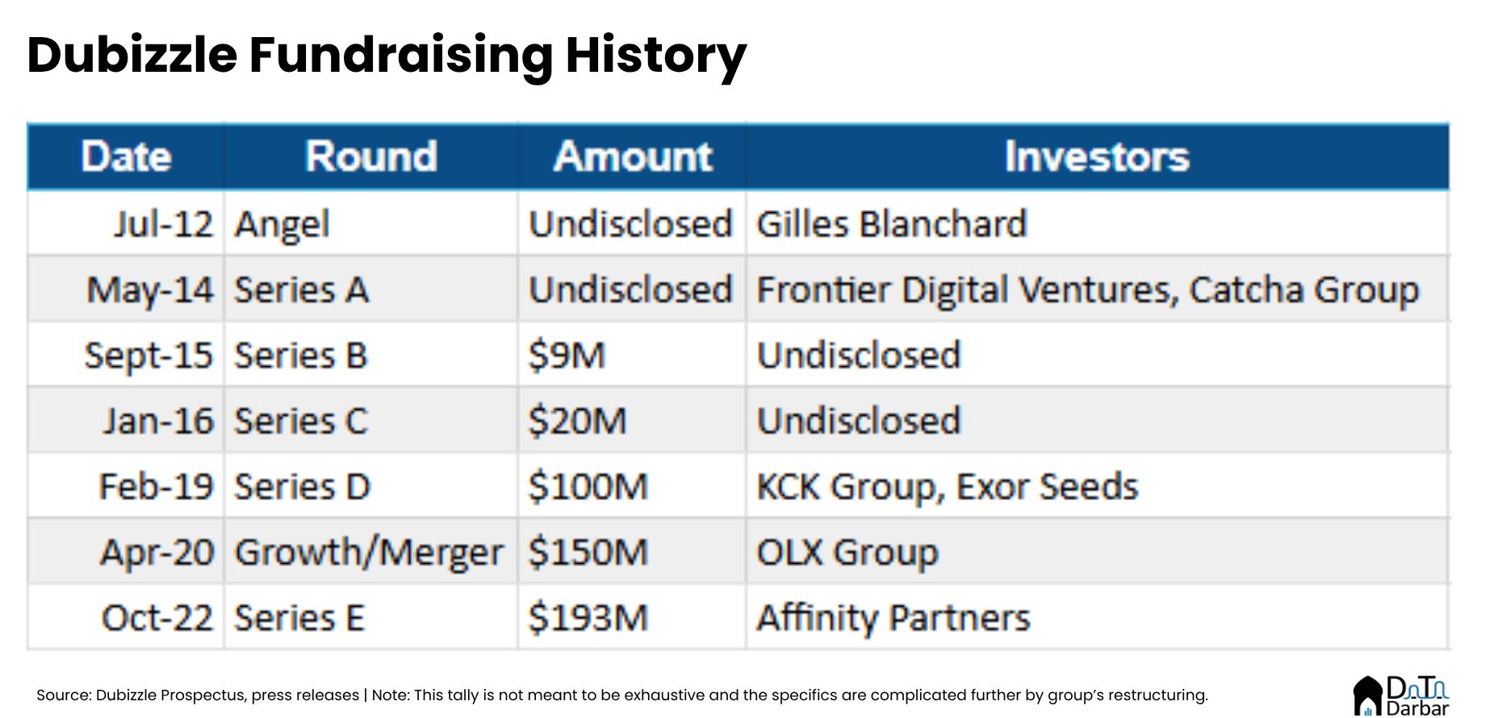Select the Date column header
Viewport: 1498px width, 718px height.
click(126, 157)
